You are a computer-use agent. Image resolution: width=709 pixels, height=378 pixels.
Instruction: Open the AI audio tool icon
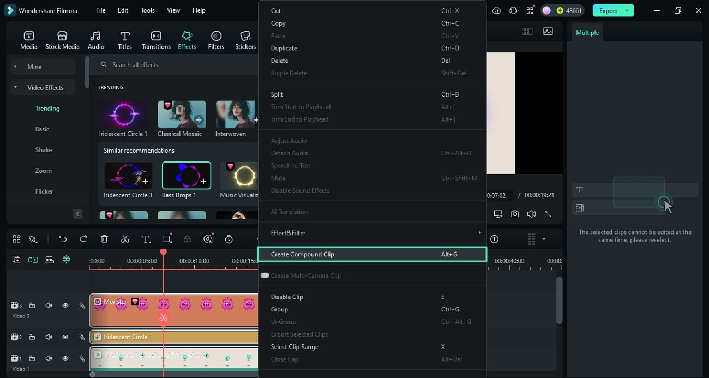(x=208, y=239)
